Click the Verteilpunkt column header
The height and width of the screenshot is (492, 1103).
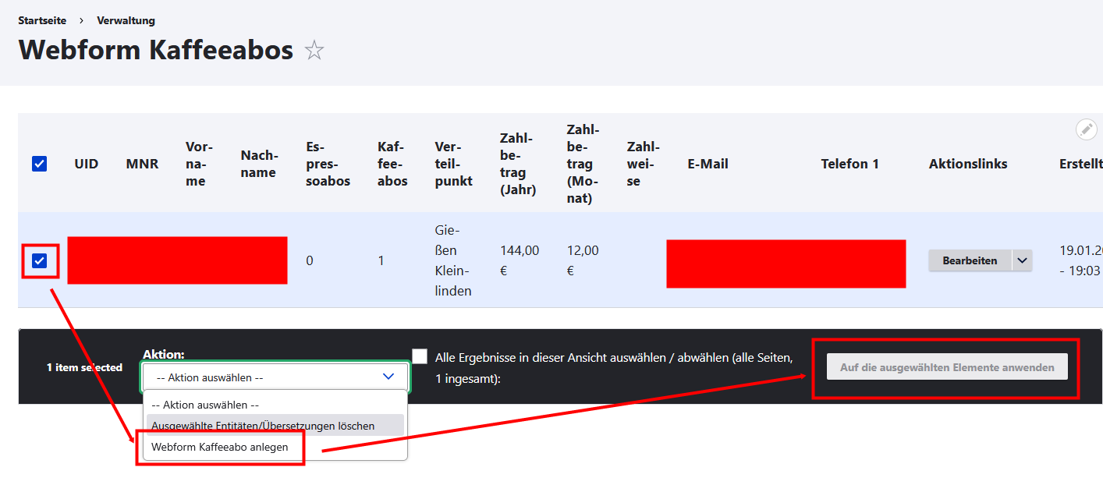454,164
